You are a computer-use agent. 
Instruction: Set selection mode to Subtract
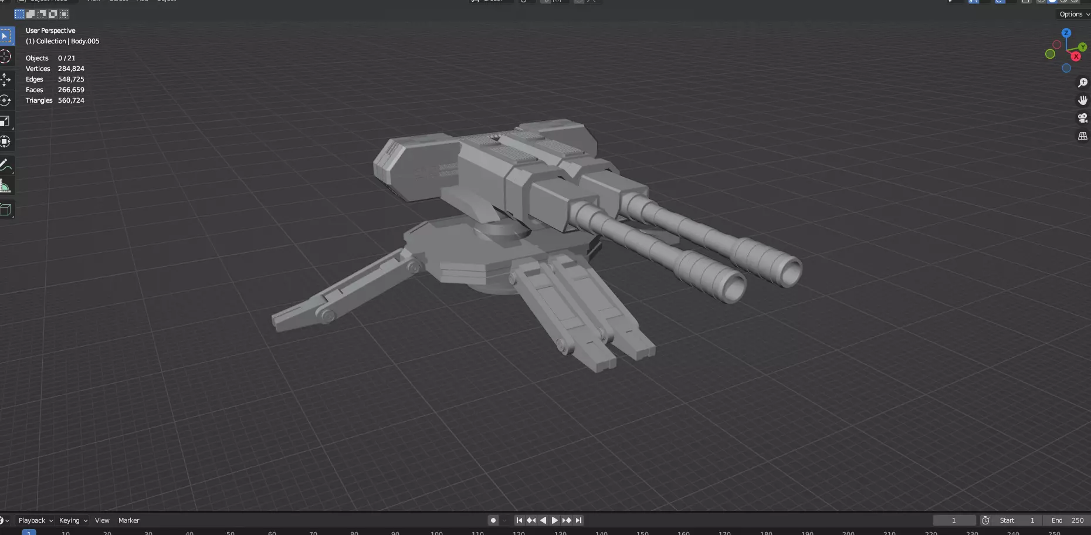(x=42, y=14)
